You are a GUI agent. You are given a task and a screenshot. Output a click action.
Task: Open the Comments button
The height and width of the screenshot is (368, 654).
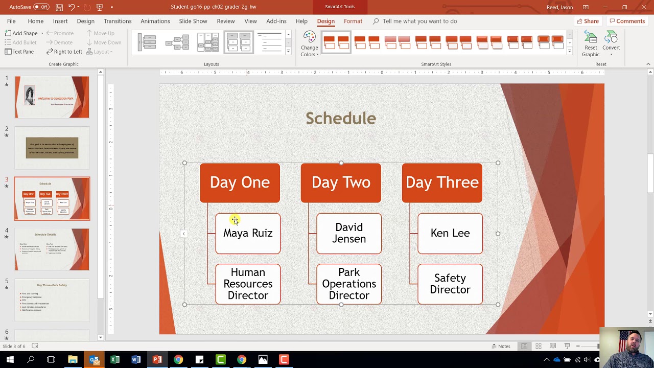point(627,21)
